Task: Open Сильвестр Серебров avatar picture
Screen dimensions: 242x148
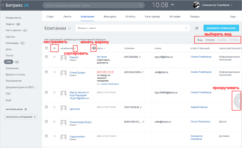Action: click(196, 5)
